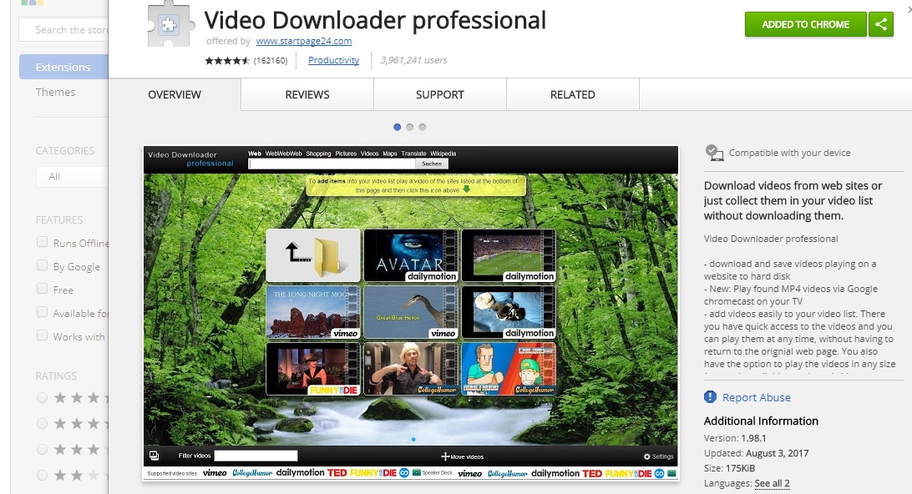Toggle the By Google checkbox
912x494 pixels.
(42, 265)
